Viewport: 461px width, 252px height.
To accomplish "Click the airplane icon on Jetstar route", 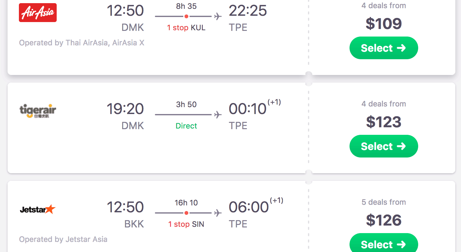I will [x=218, y=213].
